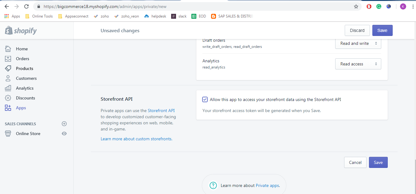The image size is (416, 194).
Task: Click the Discard button in top bar
Action: 357,30
